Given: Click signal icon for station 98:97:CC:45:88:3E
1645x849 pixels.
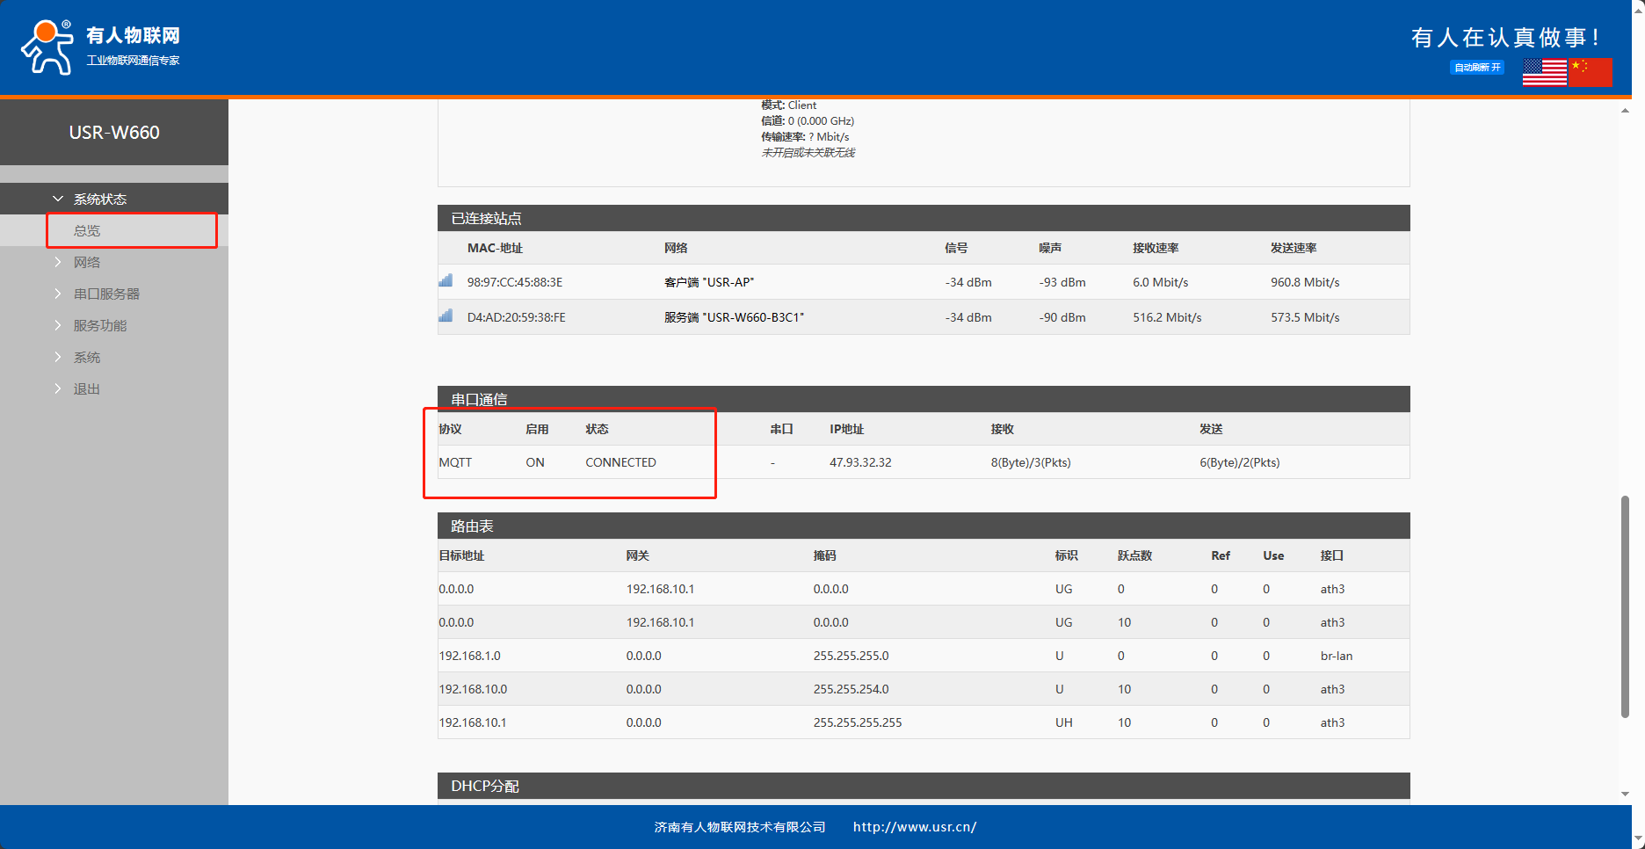Looking at the screenshot, I should [x=446, y=281].
